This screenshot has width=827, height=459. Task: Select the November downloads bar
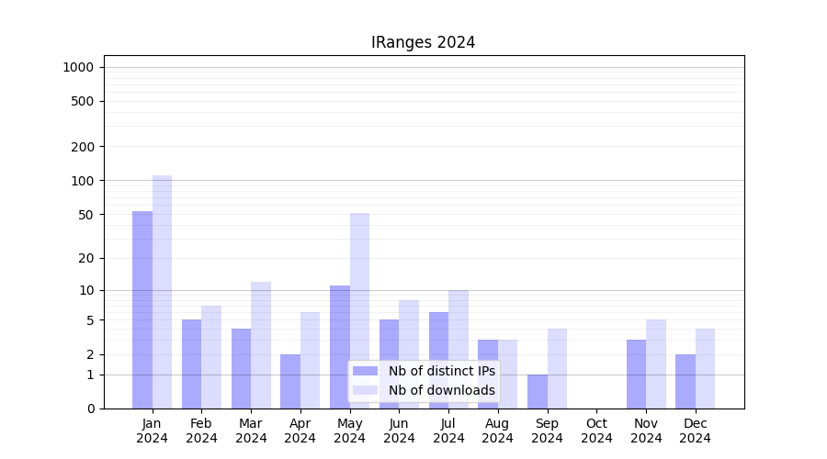coord(656,364)
